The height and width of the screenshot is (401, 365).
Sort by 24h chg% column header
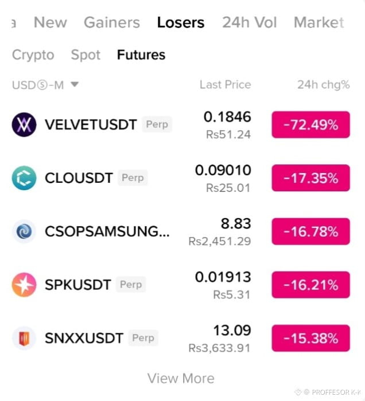click(324, 85)
